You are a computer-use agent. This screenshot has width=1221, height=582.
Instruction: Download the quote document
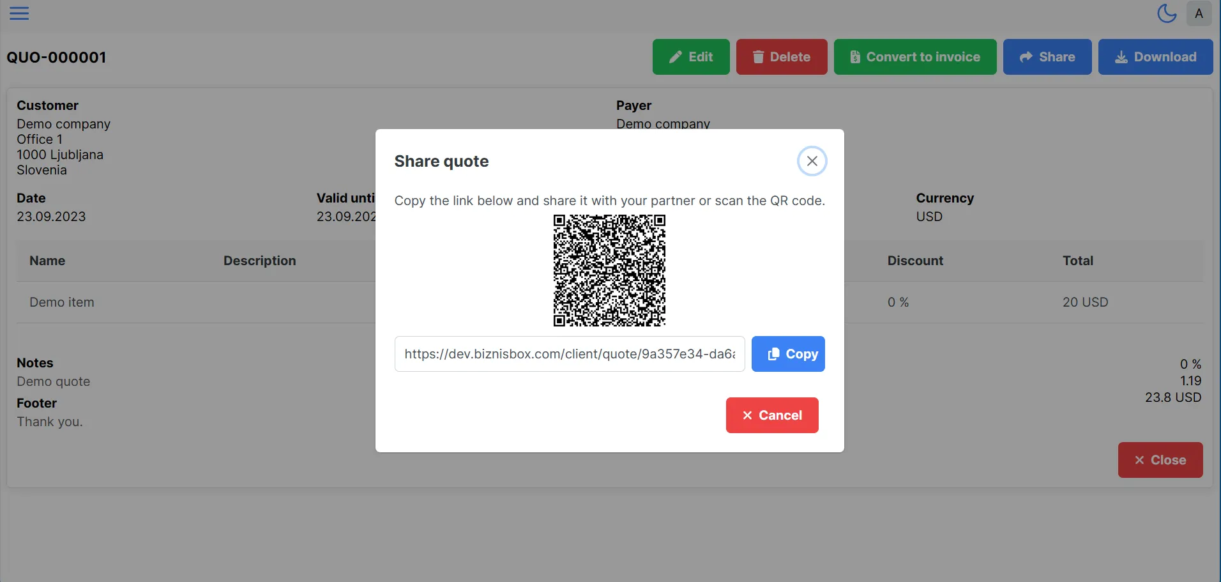click(1155, 57)
